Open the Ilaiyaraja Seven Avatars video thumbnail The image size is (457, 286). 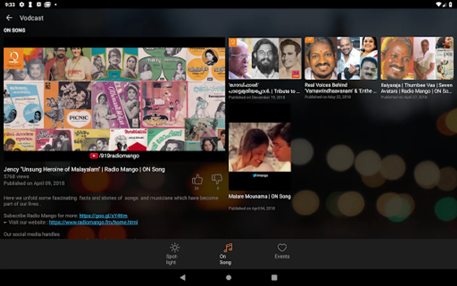pyautogui.click(x=417, y=58)
